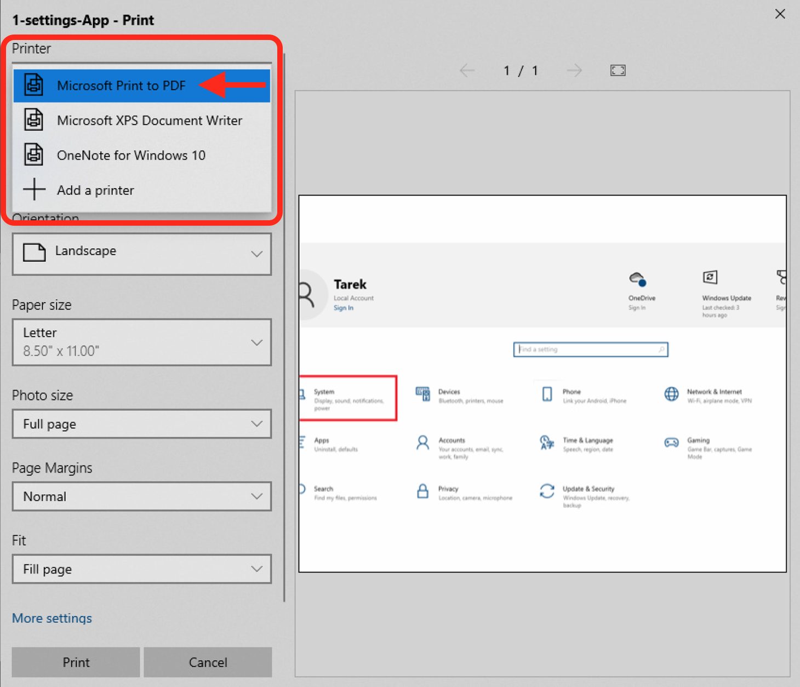Click the plus icon for Add a printer

pos(34,190)
